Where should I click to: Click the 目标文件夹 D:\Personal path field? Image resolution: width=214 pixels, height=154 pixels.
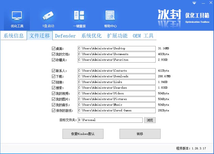pos(110,120)
